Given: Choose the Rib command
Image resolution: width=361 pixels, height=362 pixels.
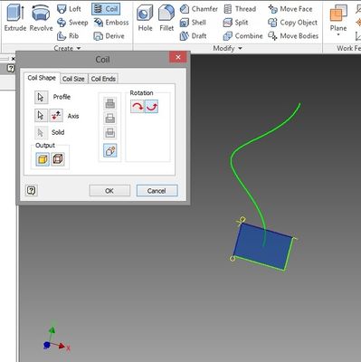Looking at the screenshot, I should pos(68,36).
